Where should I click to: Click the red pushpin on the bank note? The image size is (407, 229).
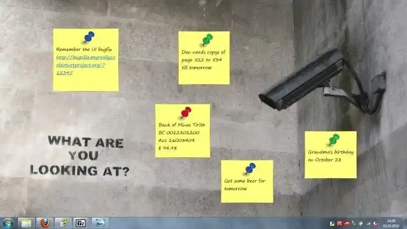[x=186, y=113]
